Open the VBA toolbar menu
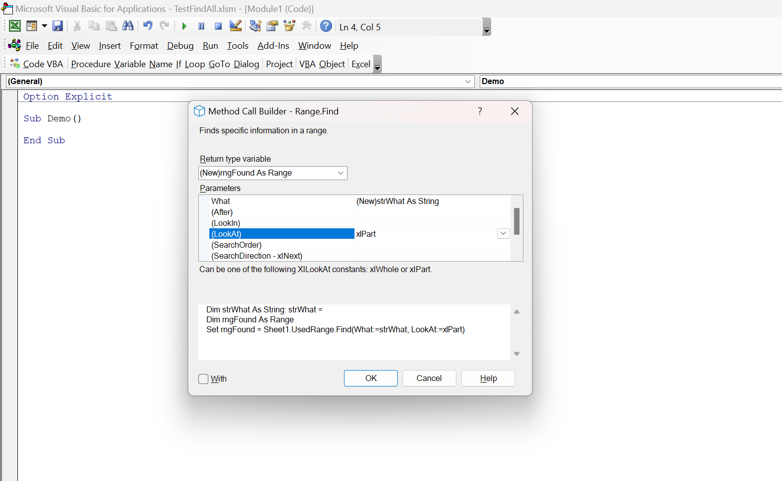This screenshot has width=782, height=481. 307,64
